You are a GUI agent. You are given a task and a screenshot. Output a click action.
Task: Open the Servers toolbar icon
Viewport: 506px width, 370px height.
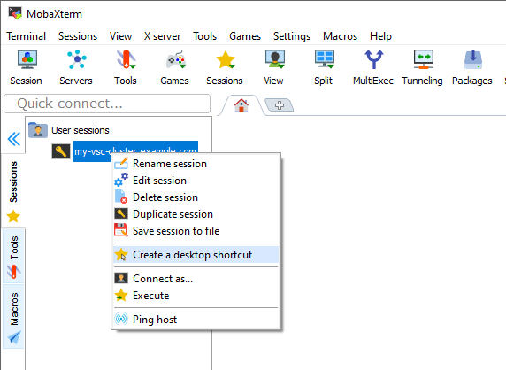point(76,59)
